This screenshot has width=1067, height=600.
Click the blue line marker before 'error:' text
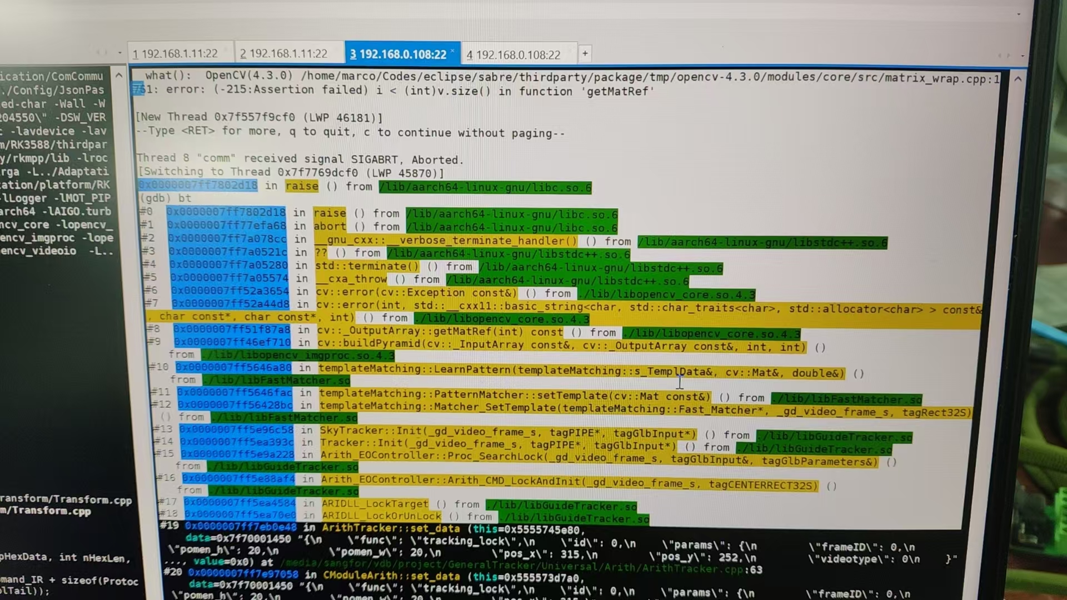pos(138,89)
